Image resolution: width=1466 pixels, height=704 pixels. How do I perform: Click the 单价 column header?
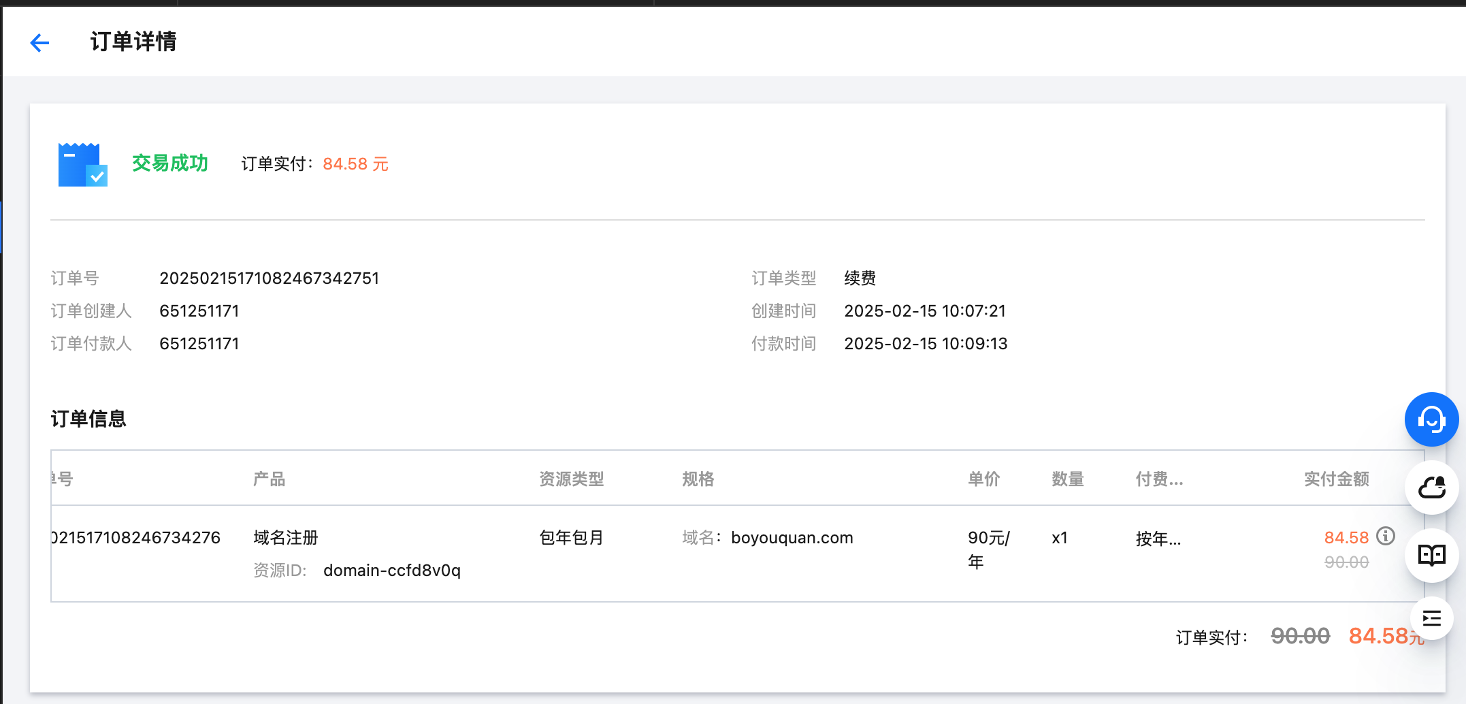click(x=983, y=479)
